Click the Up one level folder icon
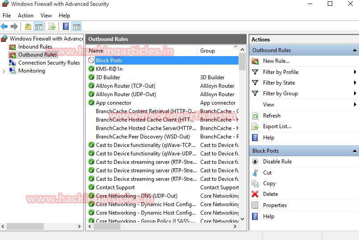The width and height of the screenshot is (359, 240). point(28,27)
